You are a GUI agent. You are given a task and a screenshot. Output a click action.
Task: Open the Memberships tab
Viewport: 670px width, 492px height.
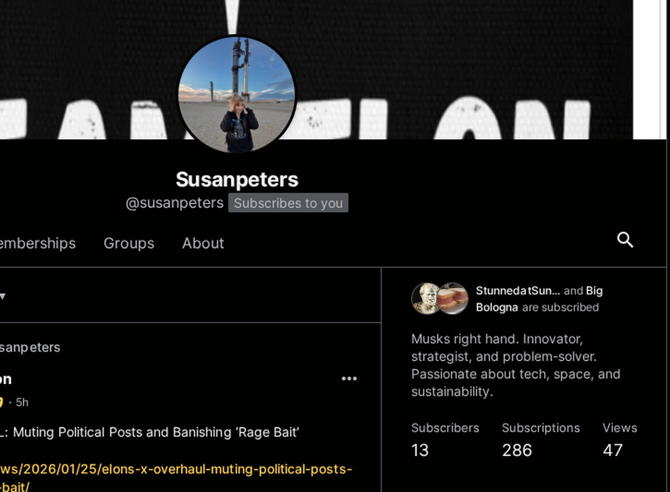coord(37,243)
